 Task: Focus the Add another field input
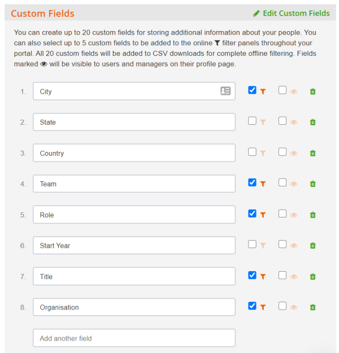click(134, 338)
